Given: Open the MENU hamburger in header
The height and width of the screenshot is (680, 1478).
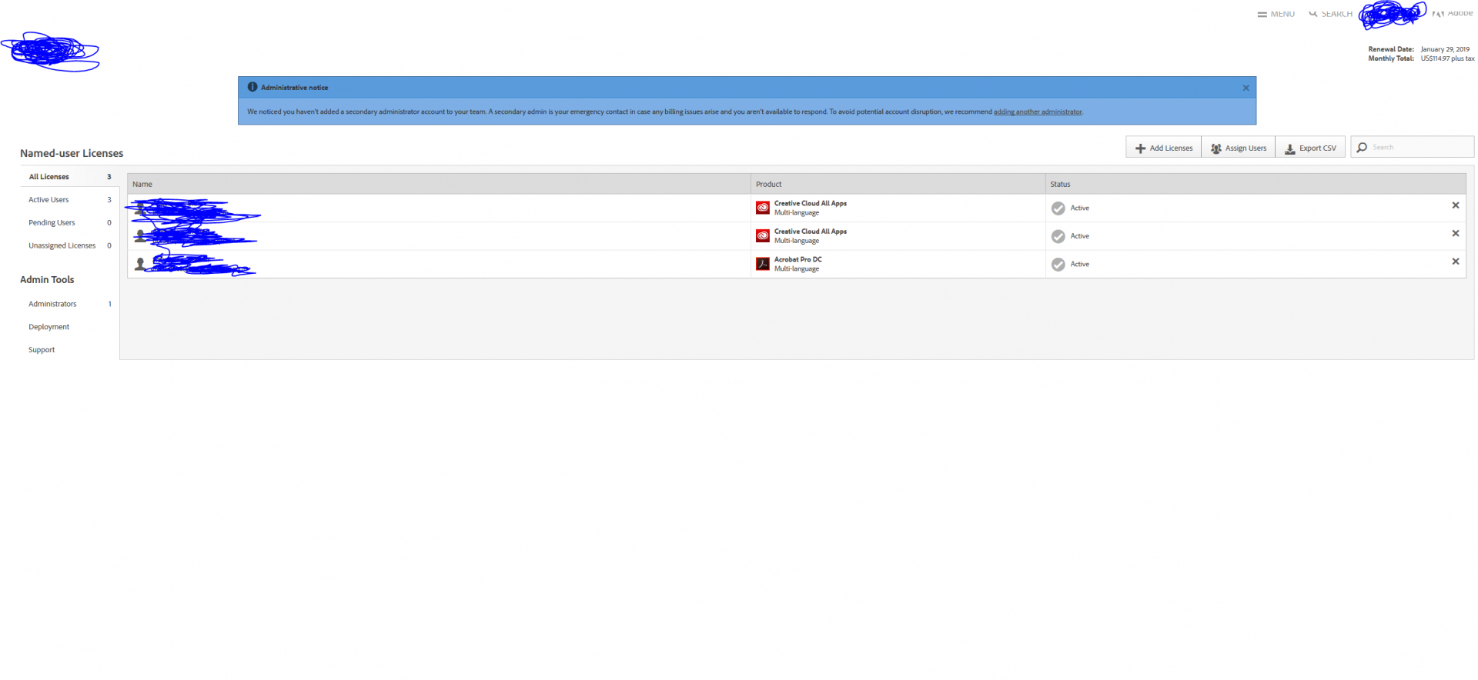Looking at the screenshot, I should (x=1276, y=14).
